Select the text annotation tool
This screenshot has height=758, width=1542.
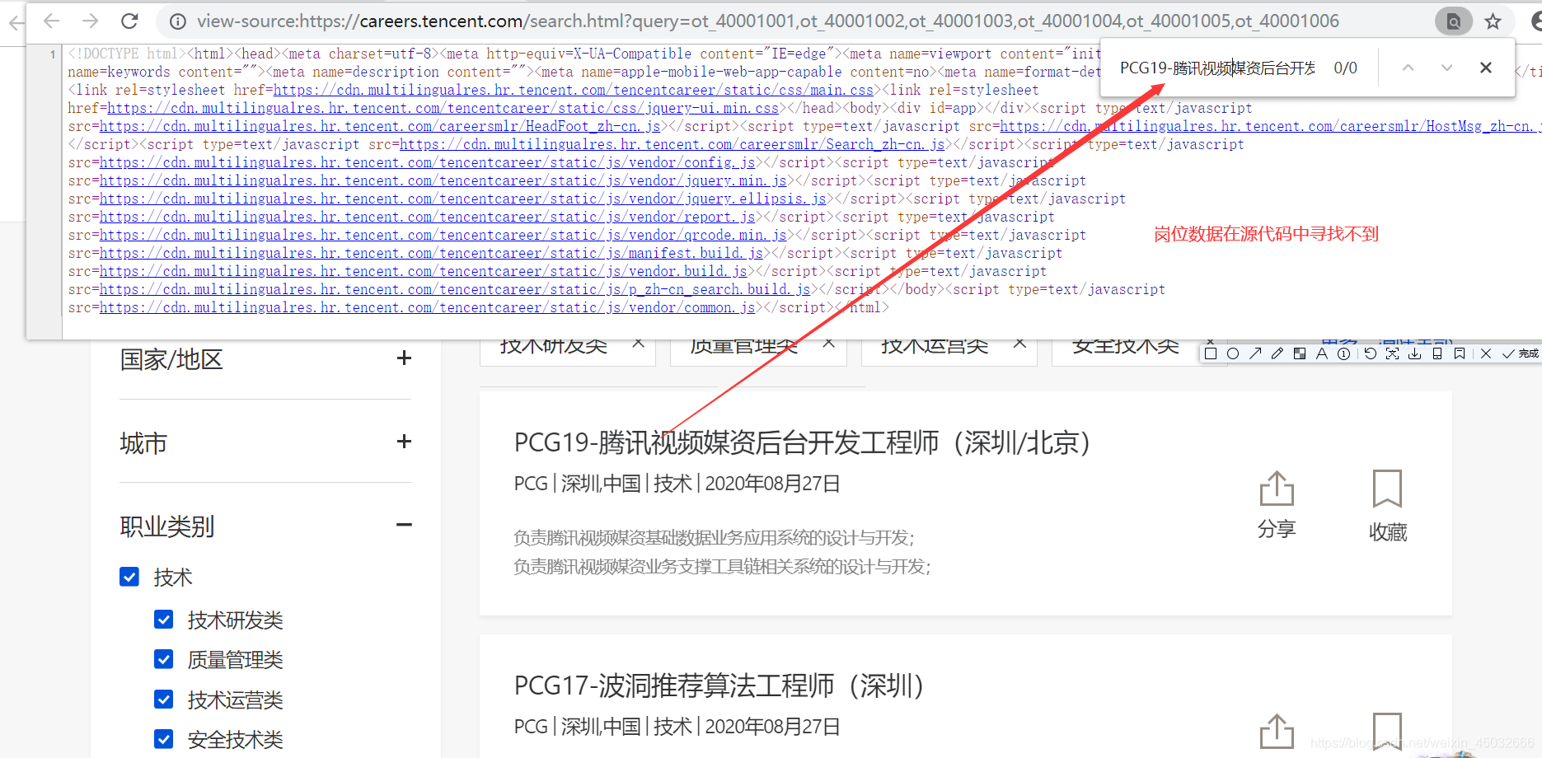(1322, 353)
